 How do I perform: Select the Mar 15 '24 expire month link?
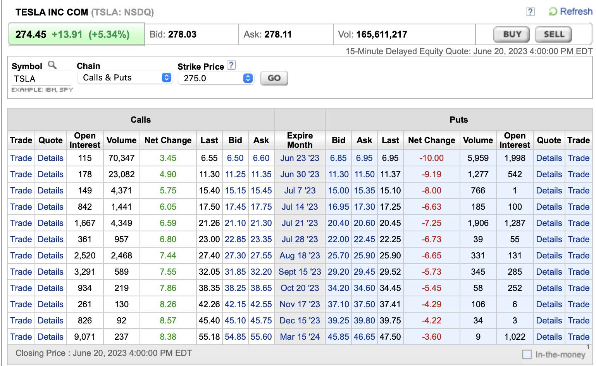point(300,337)
